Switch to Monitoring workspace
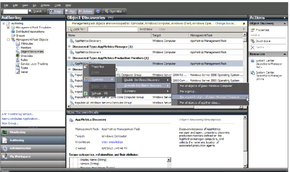 pos(33,132)
